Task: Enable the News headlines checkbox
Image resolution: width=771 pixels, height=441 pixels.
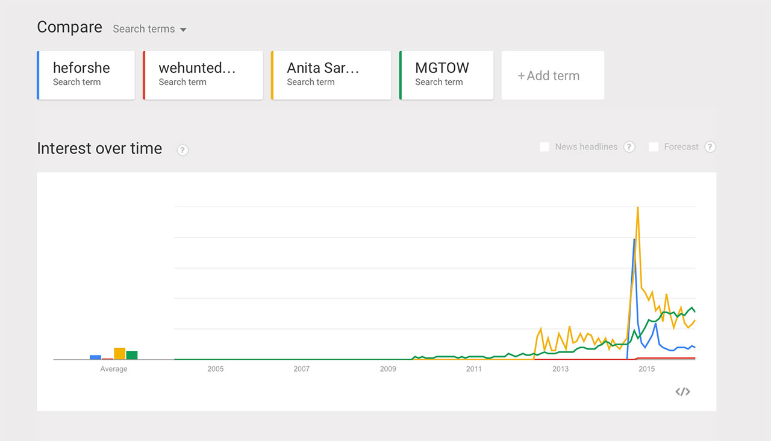Action: 545,147
